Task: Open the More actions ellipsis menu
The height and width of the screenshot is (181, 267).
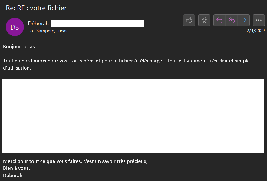Action: click(259, 20)
